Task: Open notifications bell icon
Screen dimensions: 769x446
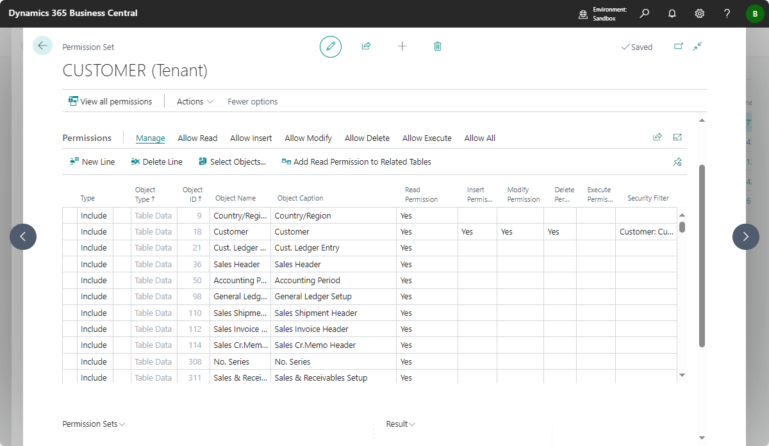Action: (x=672, y=13)
